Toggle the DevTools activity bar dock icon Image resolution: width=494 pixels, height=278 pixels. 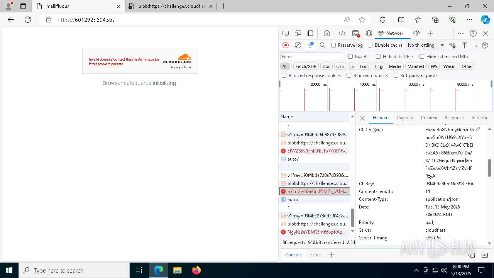310,33
